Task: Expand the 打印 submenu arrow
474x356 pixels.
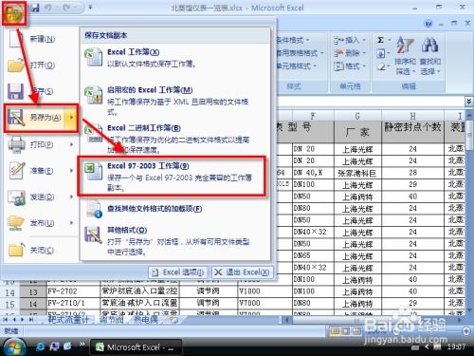Action: pyautogui.click(x=72, y=144)
